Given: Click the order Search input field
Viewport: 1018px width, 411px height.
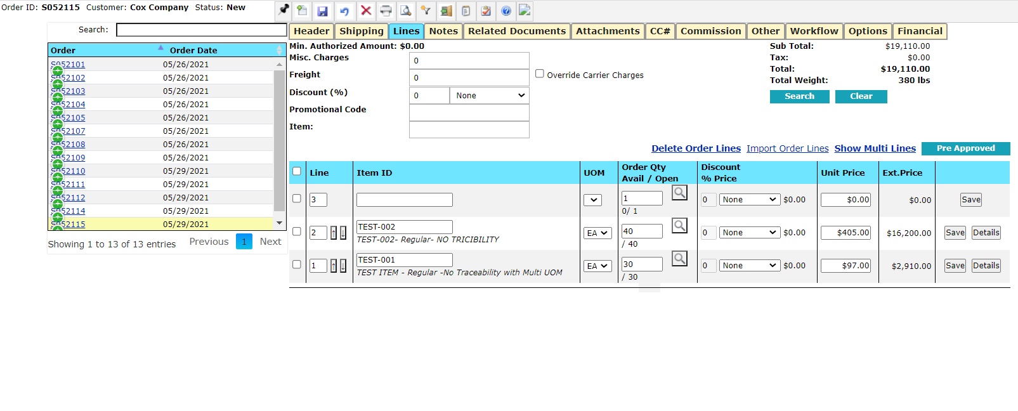Looking at the screenshot, I should click(x=202, y=30).
